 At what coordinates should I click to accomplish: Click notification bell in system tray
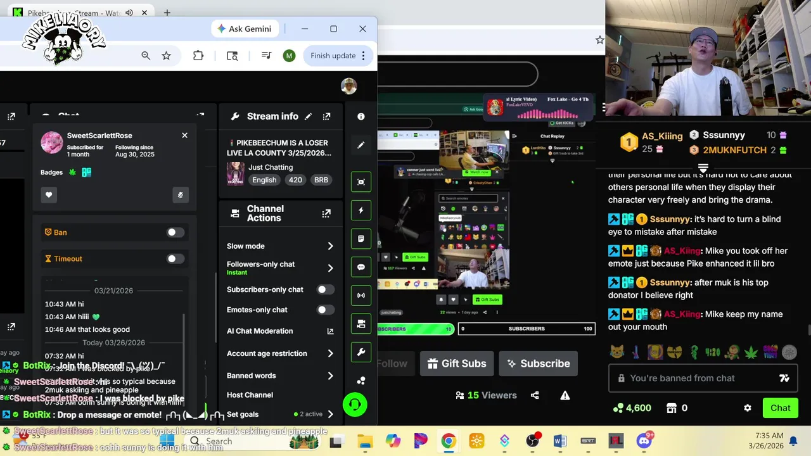pos(793,441)
